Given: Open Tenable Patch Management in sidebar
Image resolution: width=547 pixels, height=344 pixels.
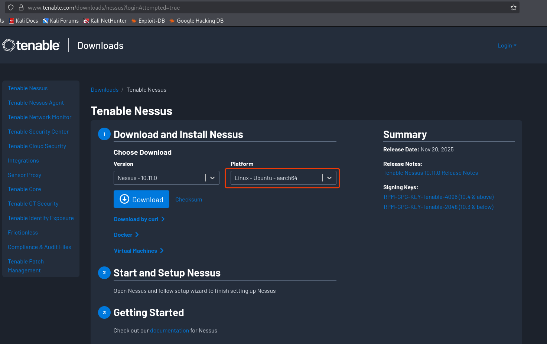Looking at the screenshot, I should pyautogui.click(x=26, y=266).
